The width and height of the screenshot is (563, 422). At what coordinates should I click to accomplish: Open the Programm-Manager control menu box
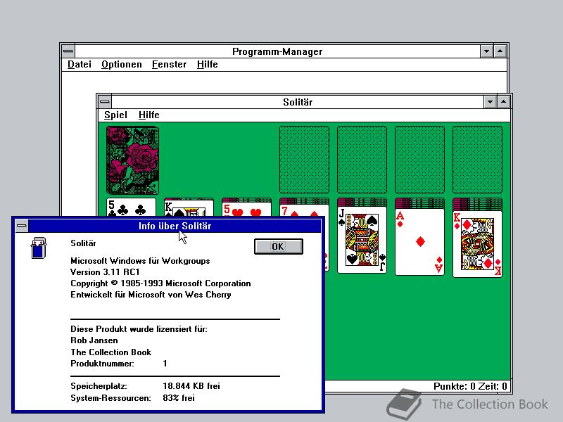[x=68, y=51]
